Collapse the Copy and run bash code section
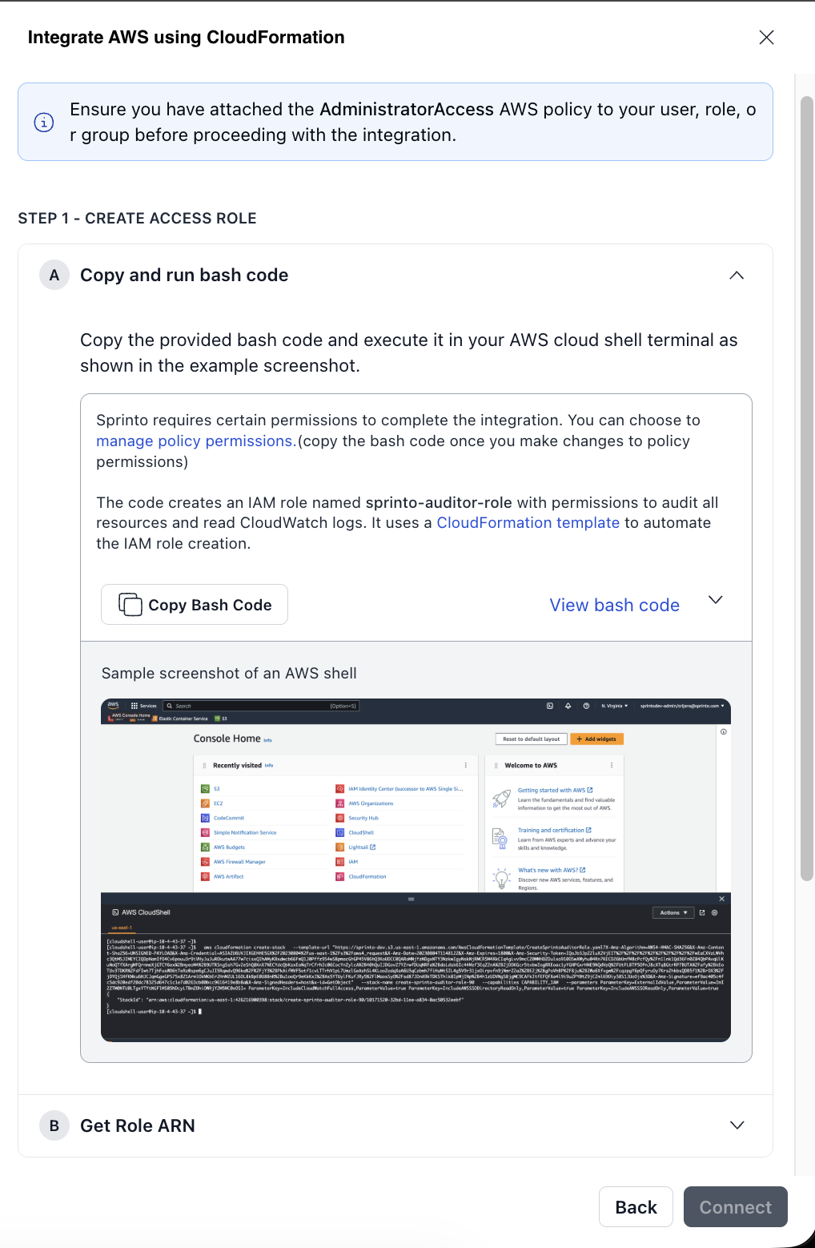This screenshot has width=815, height=1248. tap(737, 276)
